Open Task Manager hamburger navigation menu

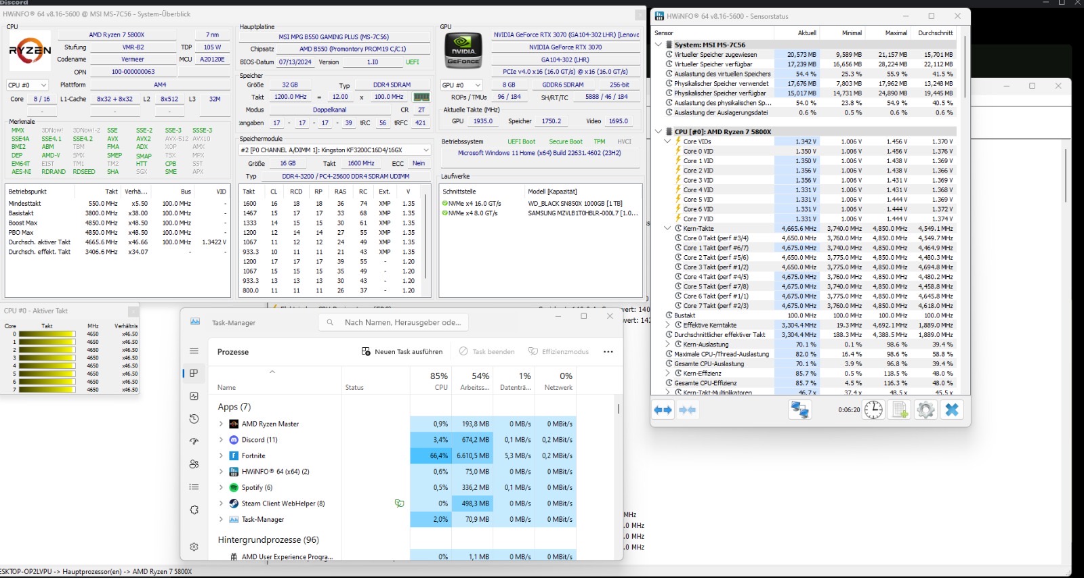pos(194,351)
